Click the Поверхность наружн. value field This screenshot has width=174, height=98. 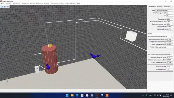170,60
